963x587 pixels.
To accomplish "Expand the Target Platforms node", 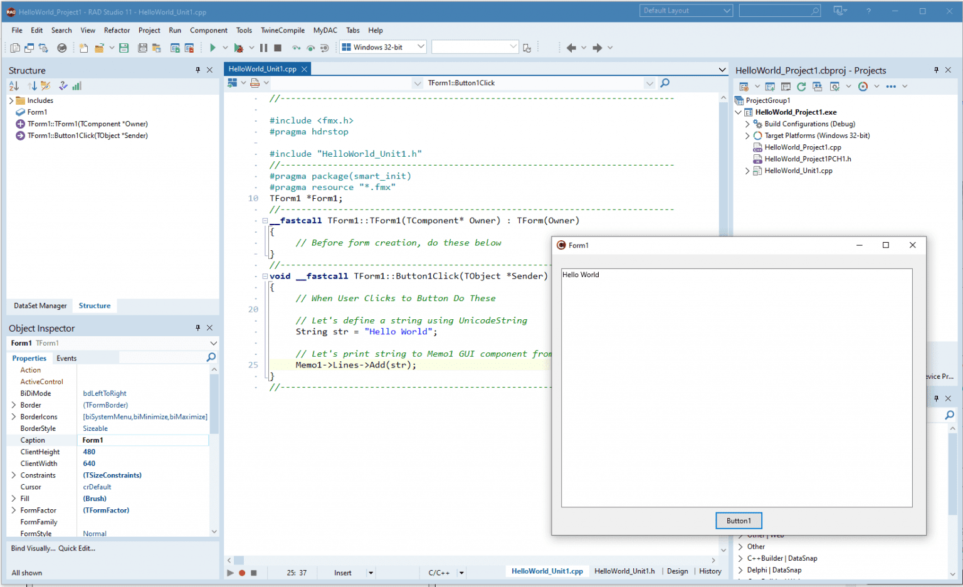I will click(747, 135).
